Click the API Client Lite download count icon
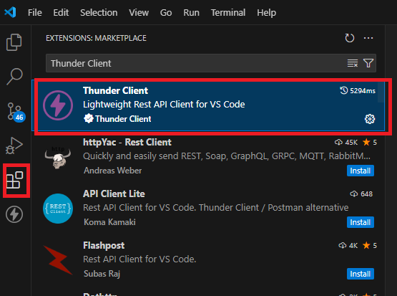The width and height of the screenshot is (397, 296). (x=353, y=194)
